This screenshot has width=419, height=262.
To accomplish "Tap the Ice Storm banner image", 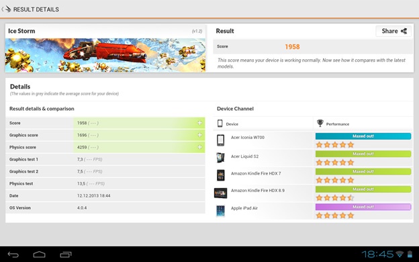I will point(105,55).
